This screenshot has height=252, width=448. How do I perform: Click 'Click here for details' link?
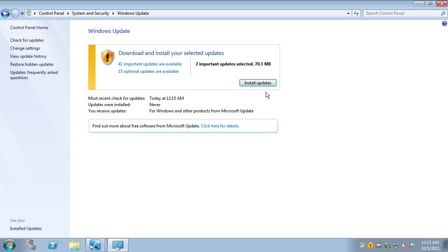pyautogui.click(x=220, y=126)
